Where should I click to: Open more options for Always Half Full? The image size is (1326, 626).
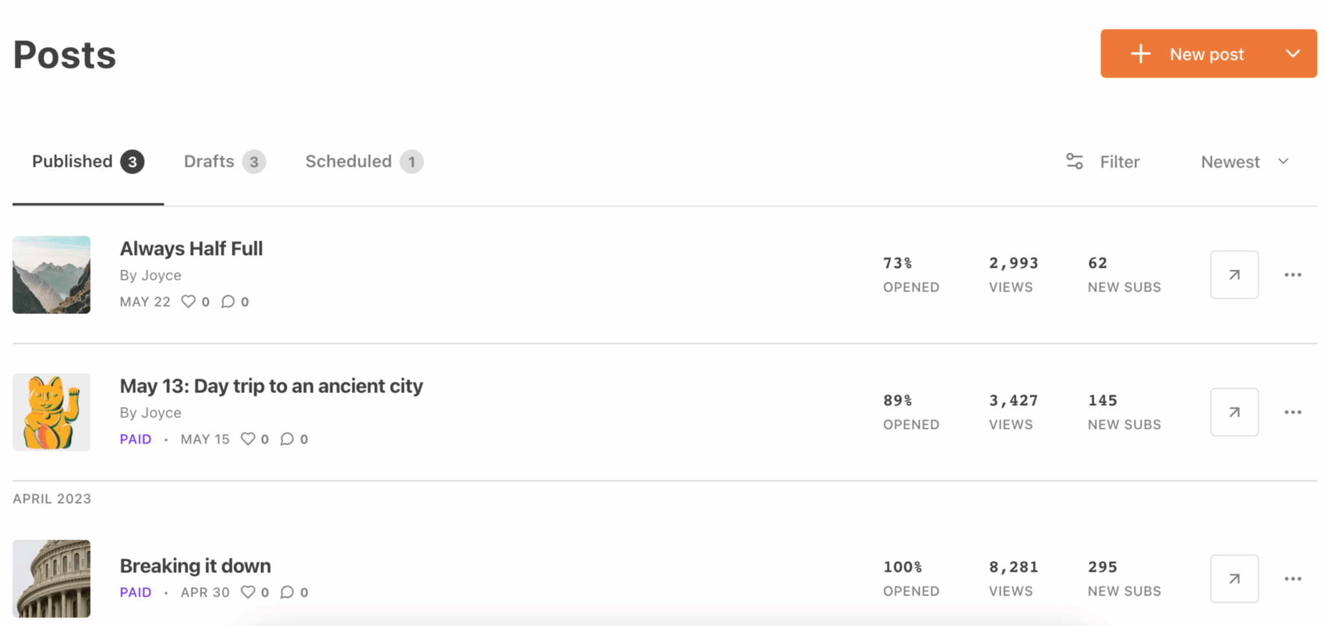(1292, 274)
